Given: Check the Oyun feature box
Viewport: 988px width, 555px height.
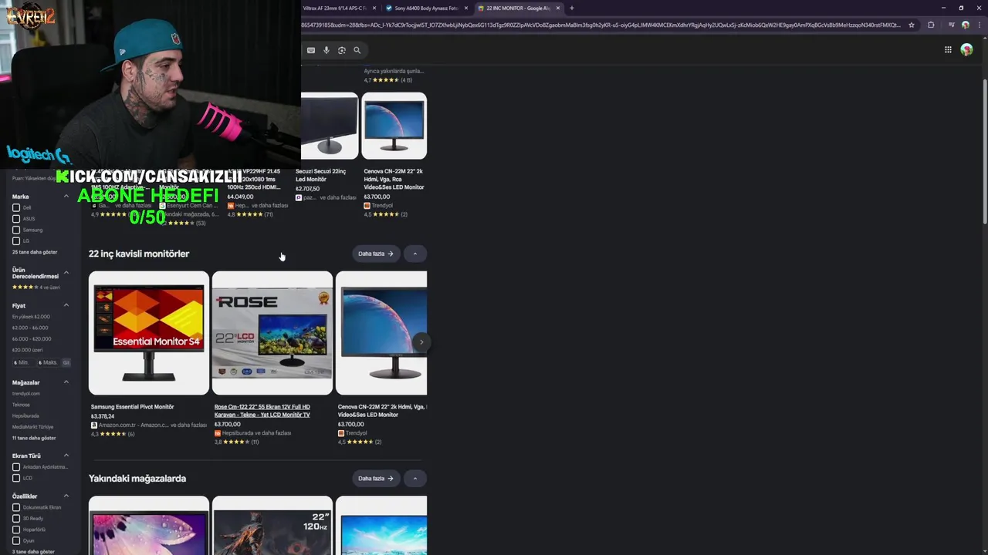Looking at the screenshot, I should coord(15,540).
